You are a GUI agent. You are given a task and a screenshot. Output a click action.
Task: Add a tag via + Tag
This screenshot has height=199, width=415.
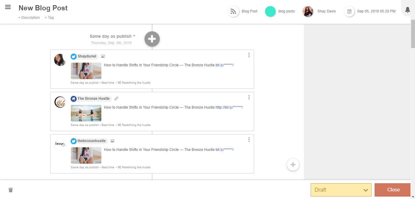point(49,18)
